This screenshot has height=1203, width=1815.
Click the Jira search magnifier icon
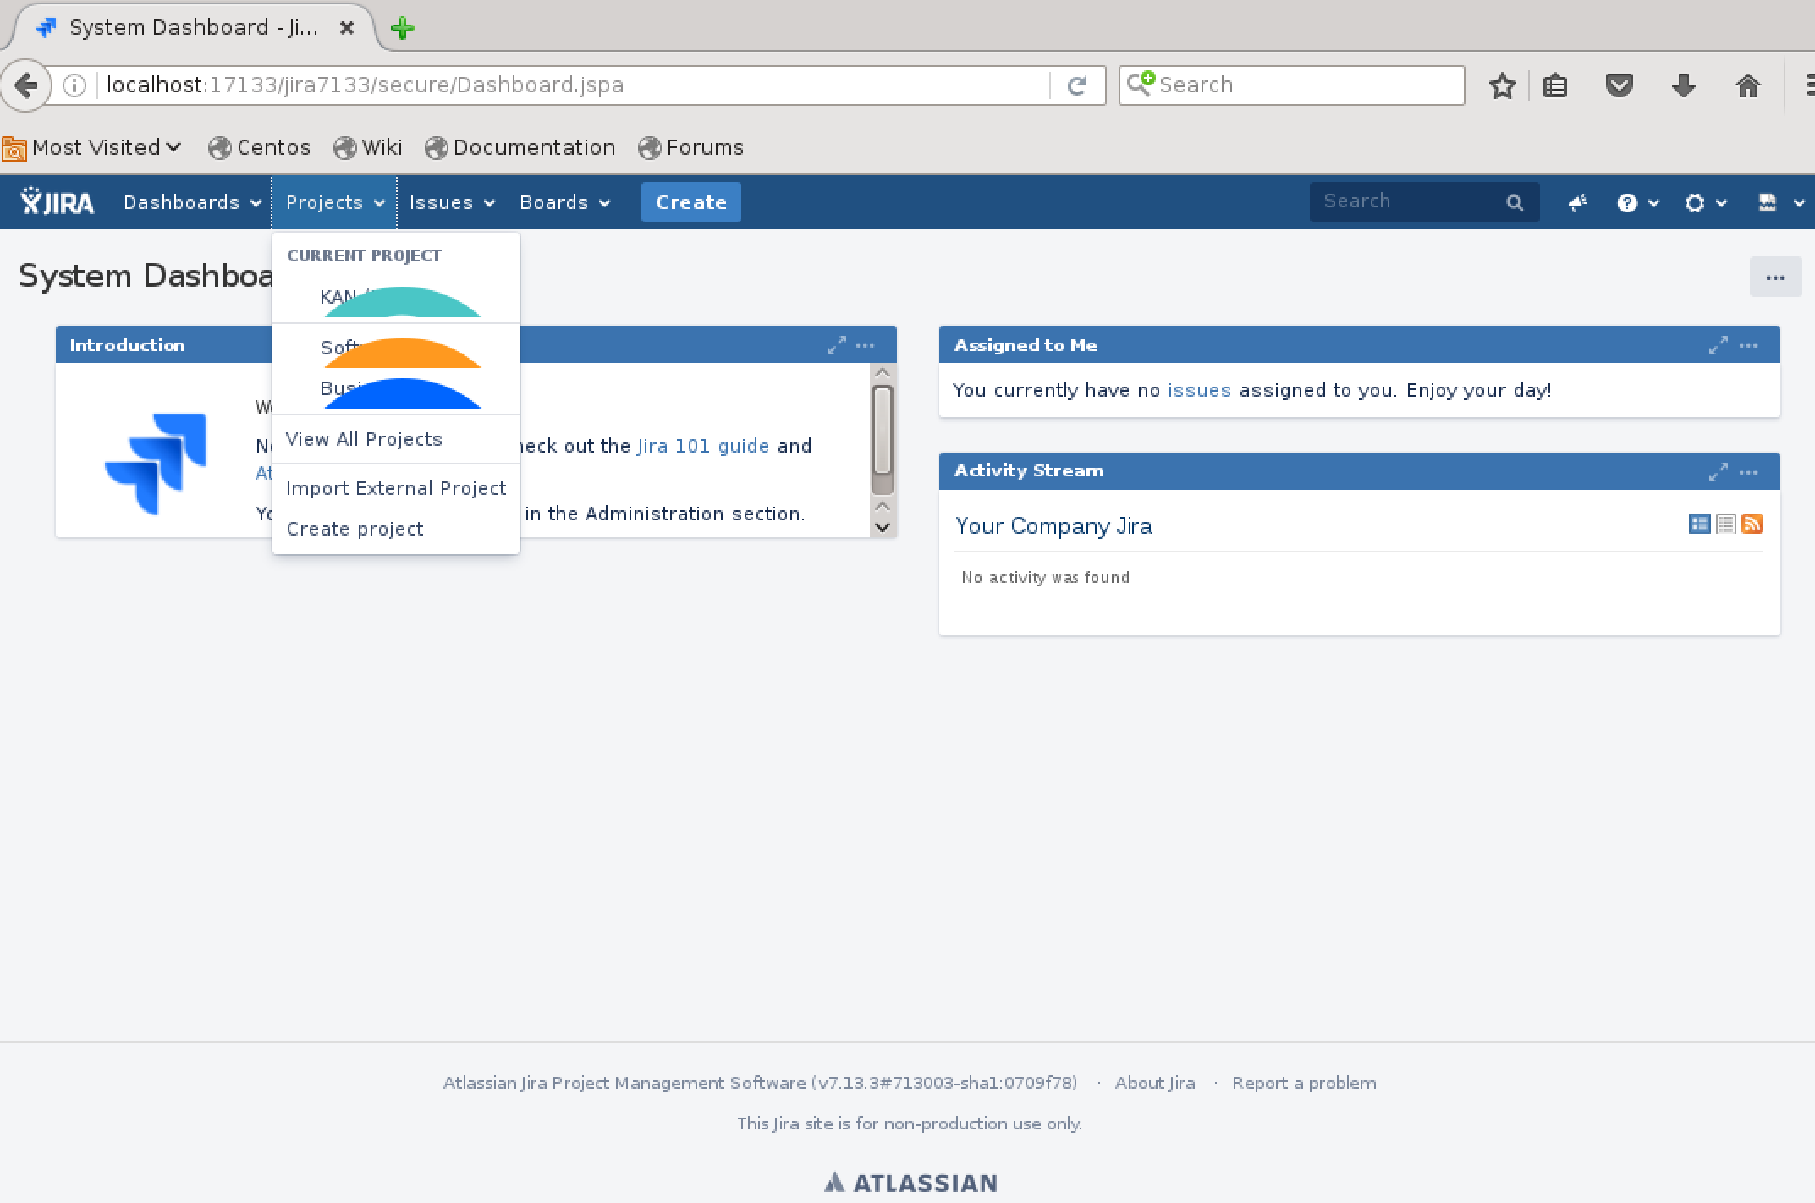[x=1515, y=203]
